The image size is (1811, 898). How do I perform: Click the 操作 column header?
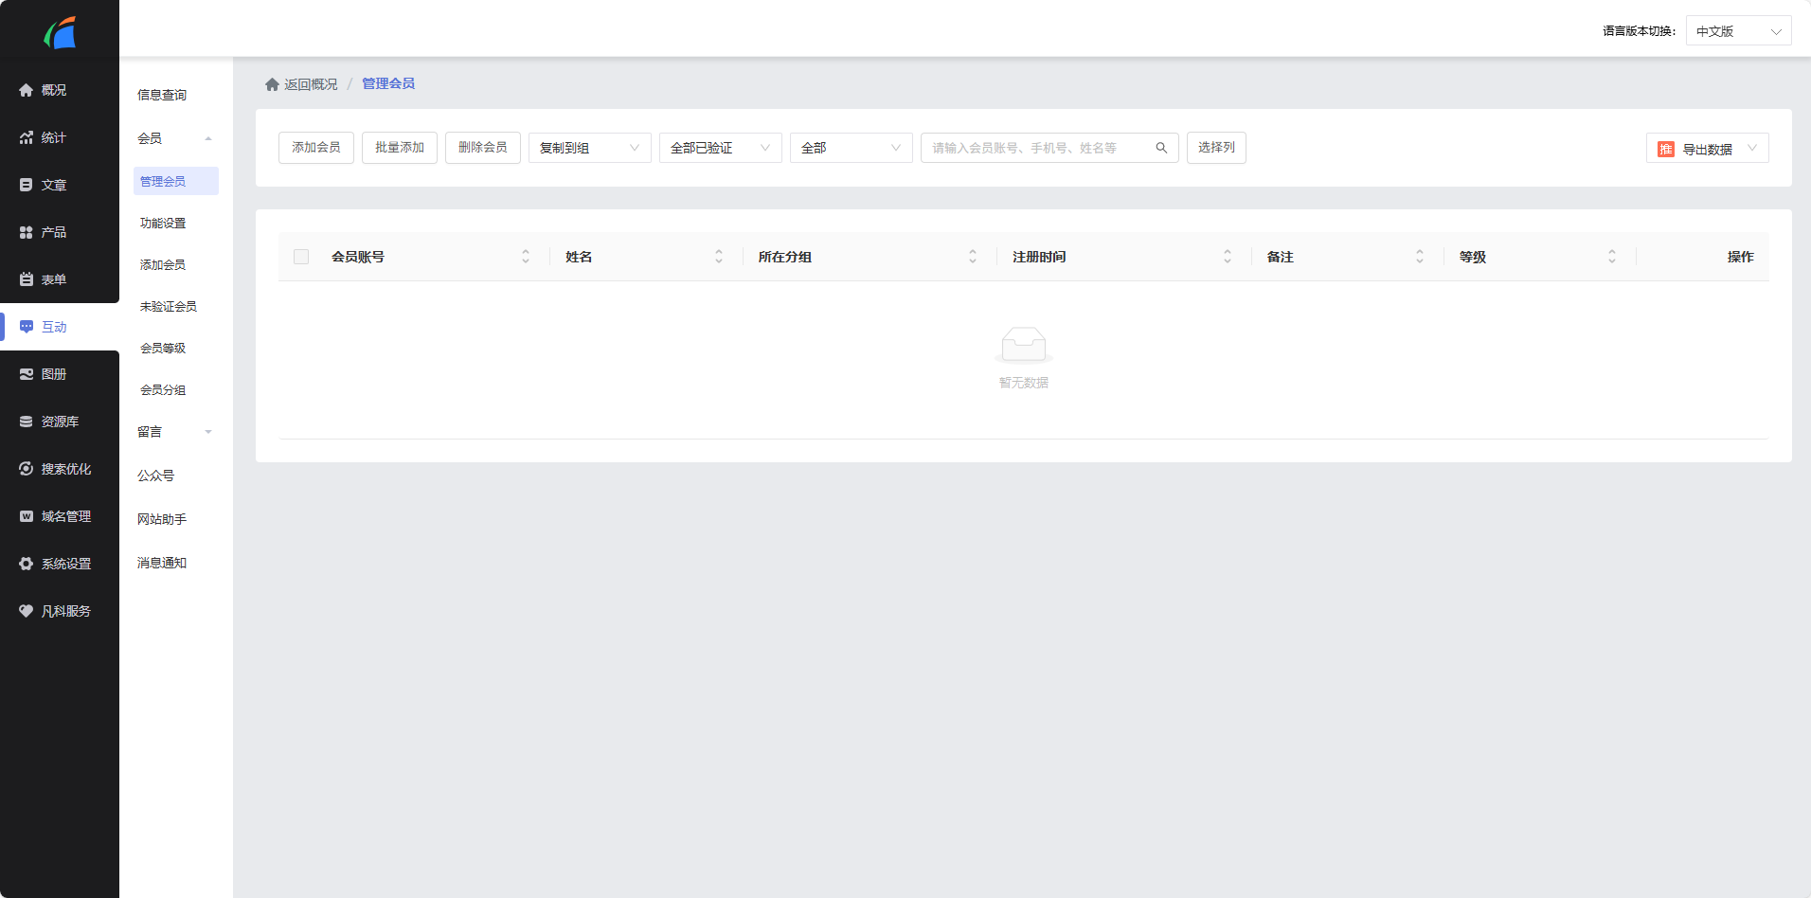point(1740,257)
